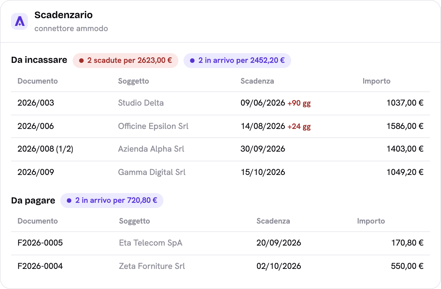Click the purple dot in 720,80 € badge
This screenshot has width=441, height=289.
pos(69,201)
